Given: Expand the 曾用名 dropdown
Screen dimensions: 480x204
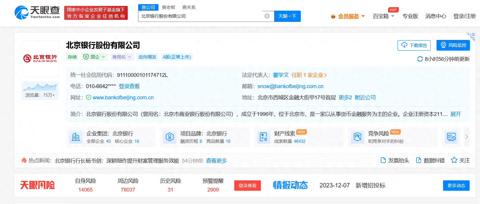Looking at the screenshot, I should pyautogui.click(x=122, y=57).
